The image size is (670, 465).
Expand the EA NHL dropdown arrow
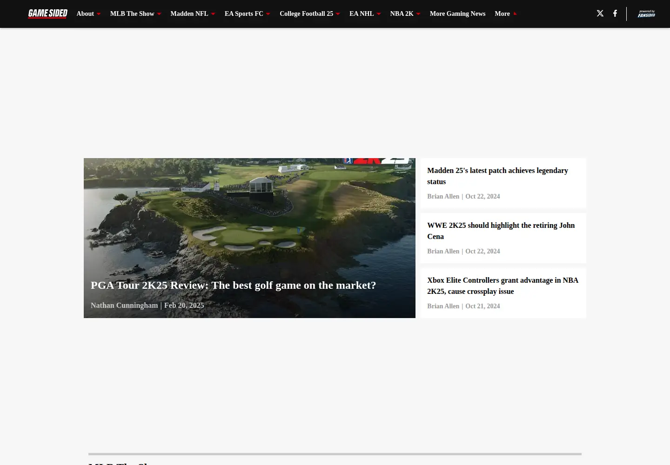[379, 14]
